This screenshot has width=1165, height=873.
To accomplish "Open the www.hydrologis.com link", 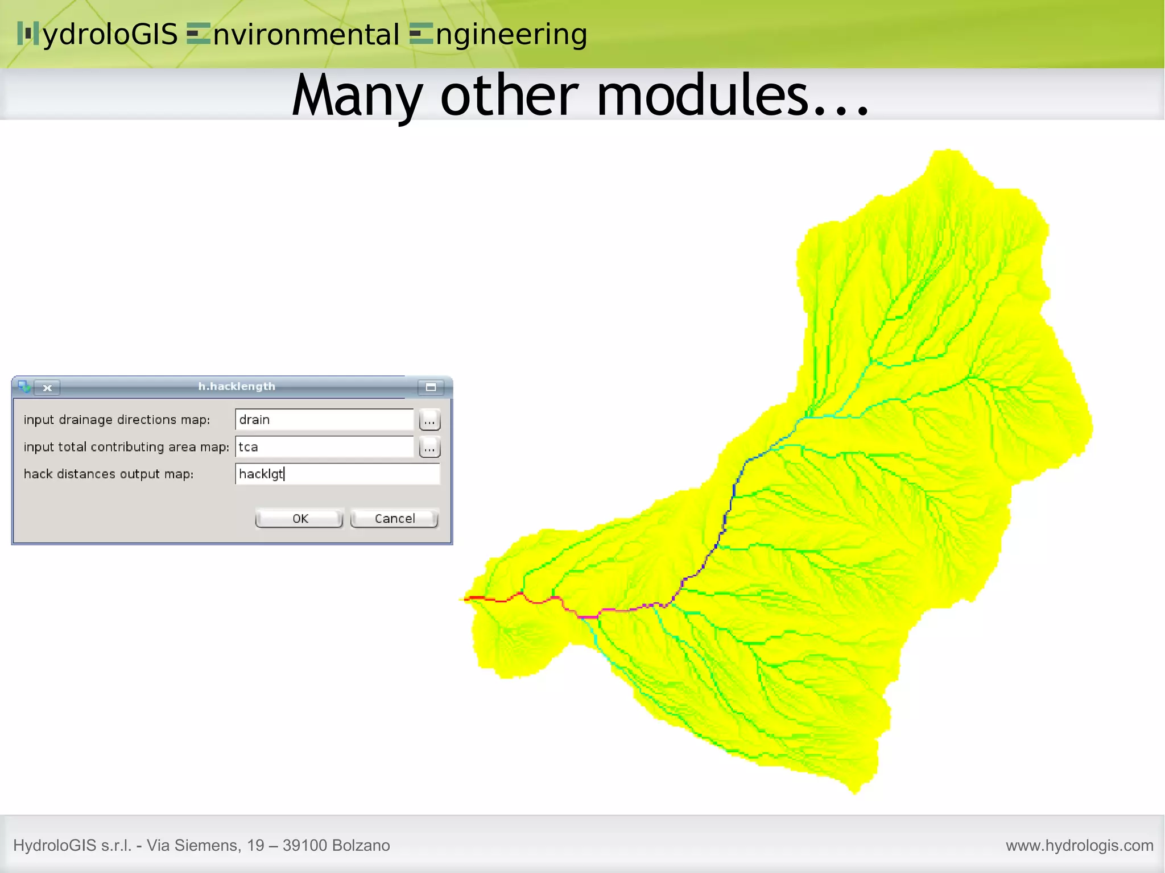I will [x=1079, y=845].
